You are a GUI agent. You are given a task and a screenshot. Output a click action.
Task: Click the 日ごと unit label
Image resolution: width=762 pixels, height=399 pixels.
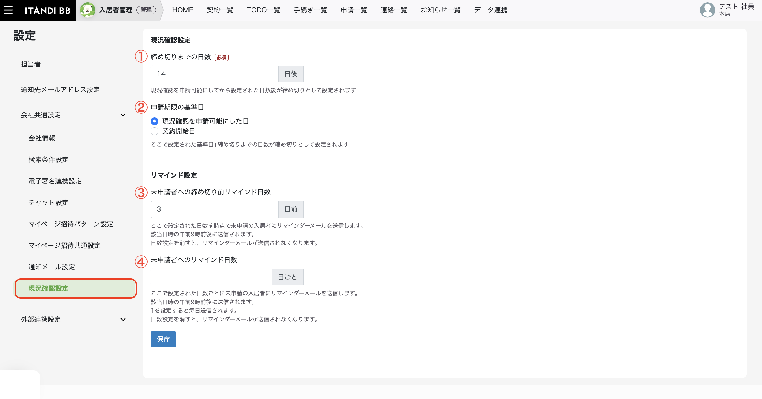(288, 277)
